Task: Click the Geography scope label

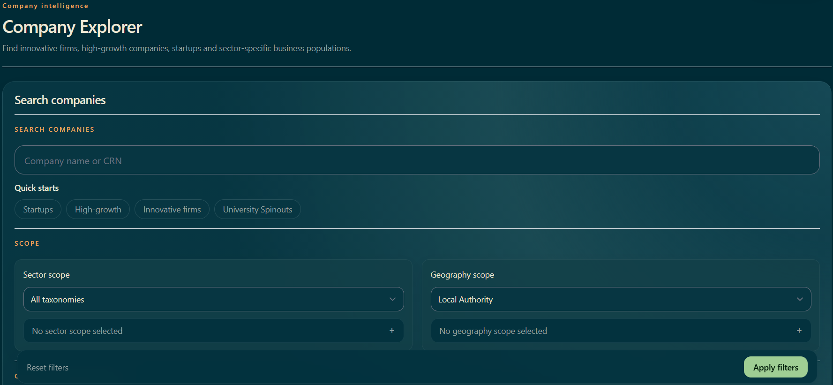Action: 462,275
